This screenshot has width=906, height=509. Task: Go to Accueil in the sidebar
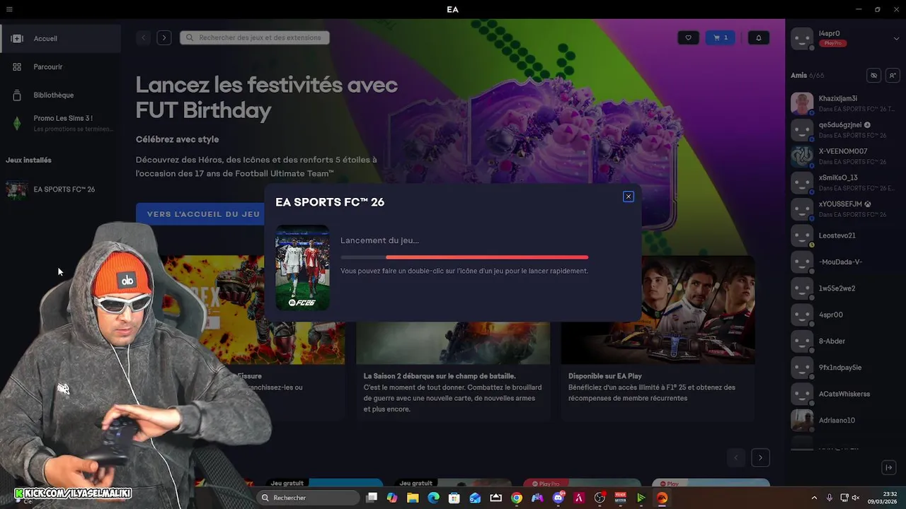[x=61, y=38]
